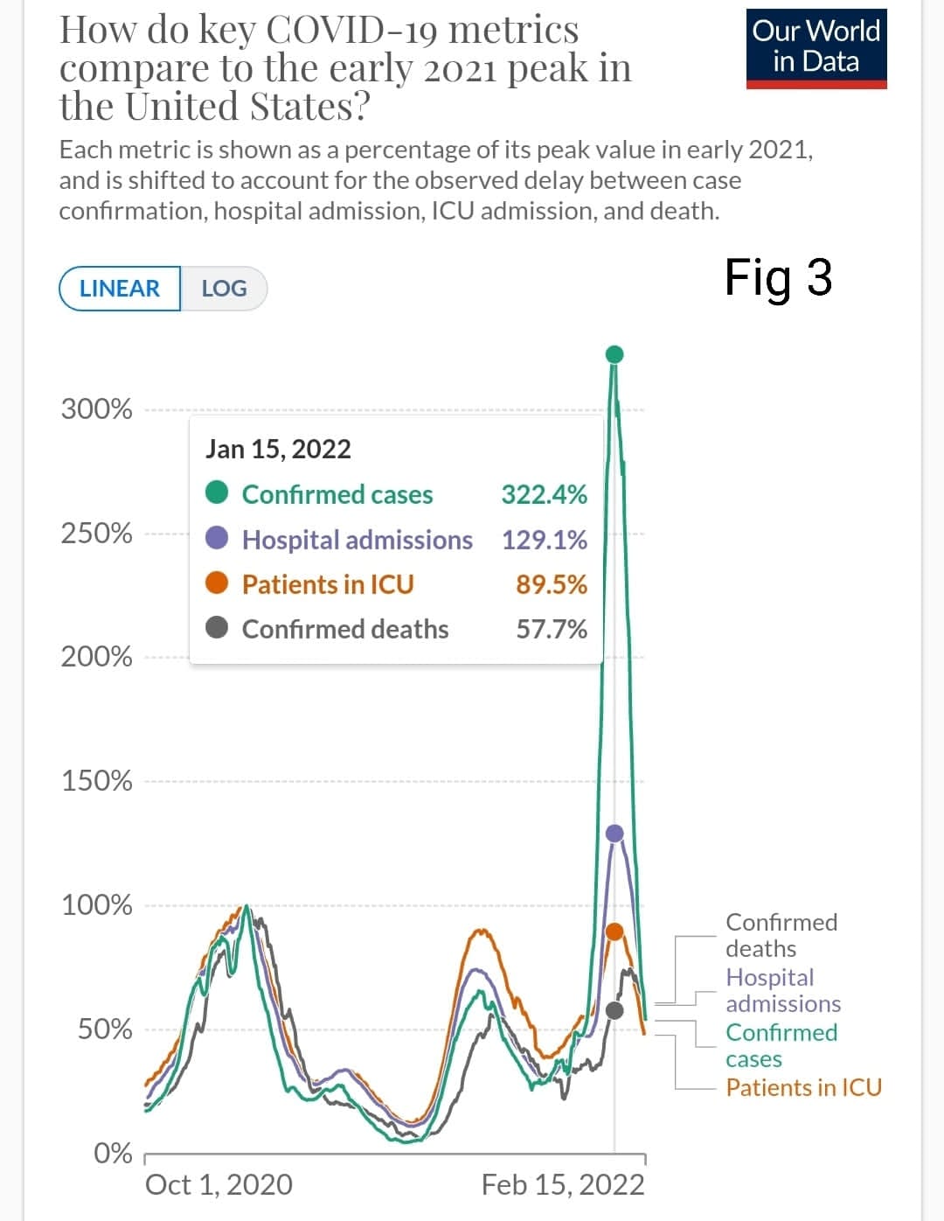Click the green Confirmed cases peak marker

(x=614, y=354)
